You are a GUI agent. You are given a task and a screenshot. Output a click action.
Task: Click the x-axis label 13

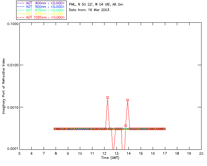(x=116, y=153)
